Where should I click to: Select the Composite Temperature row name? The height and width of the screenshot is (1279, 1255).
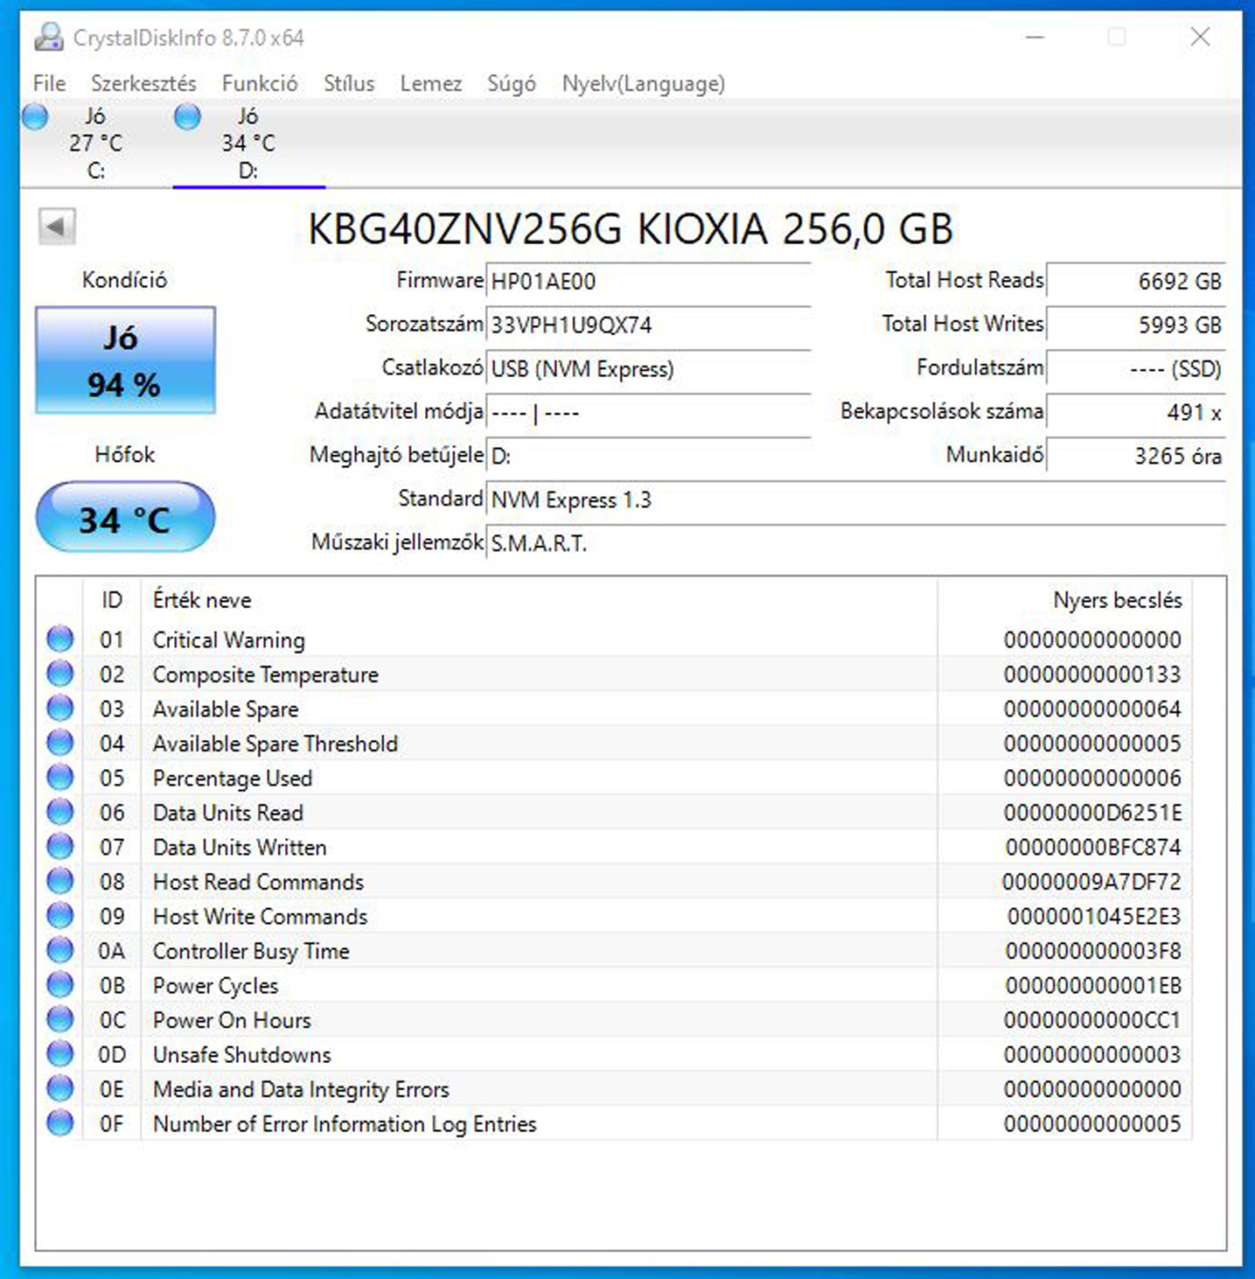(266, 674)
